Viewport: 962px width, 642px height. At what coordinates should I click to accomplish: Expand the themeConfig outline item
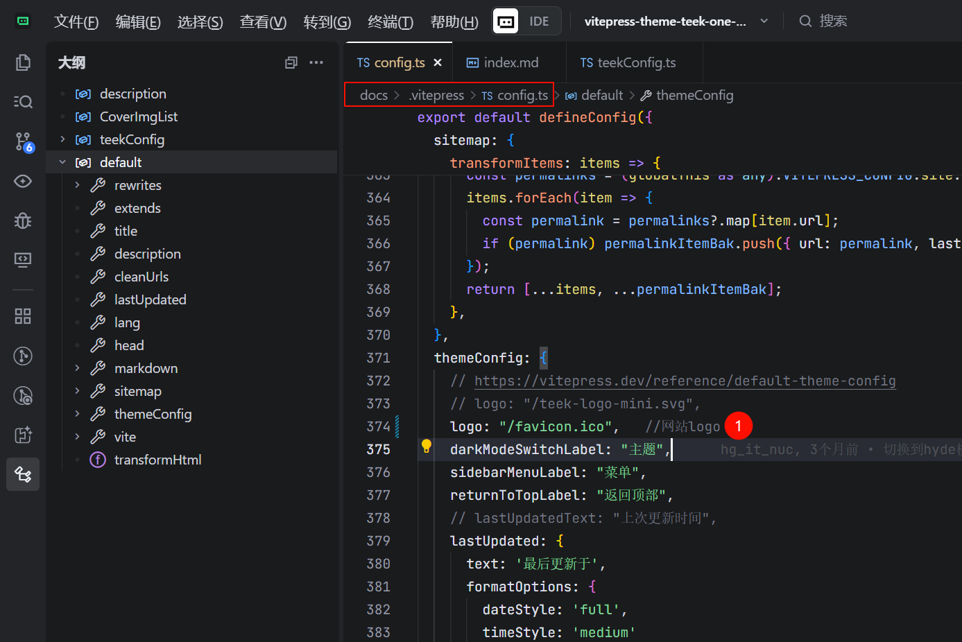pos(77,414)
